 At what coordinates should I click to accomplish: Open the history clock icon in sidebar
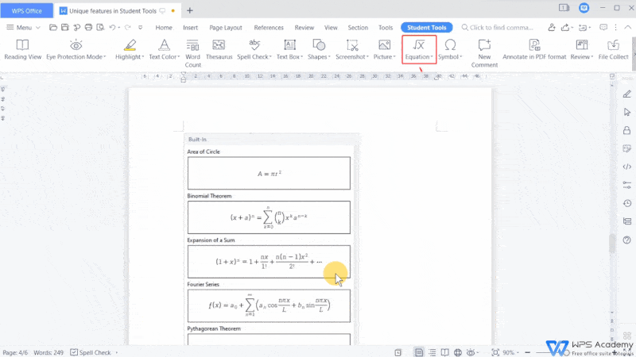pyautogui.click(x=626, y=203)
